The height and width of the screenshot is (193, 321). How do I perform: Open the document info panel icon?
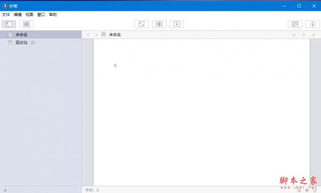tap(312, 24)
